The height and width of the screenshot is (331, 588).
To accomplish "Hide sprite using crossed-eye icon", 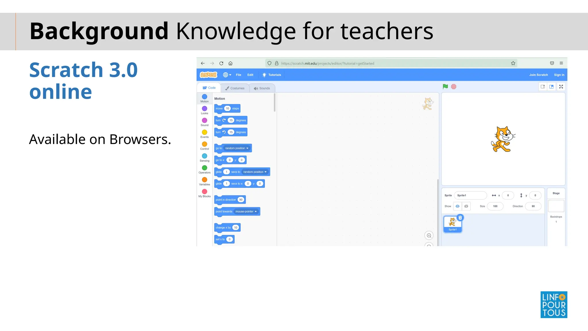I will coord(466,206).
